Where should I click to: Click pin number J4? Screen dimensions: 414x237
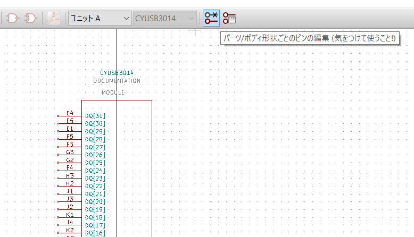(70, 222)
